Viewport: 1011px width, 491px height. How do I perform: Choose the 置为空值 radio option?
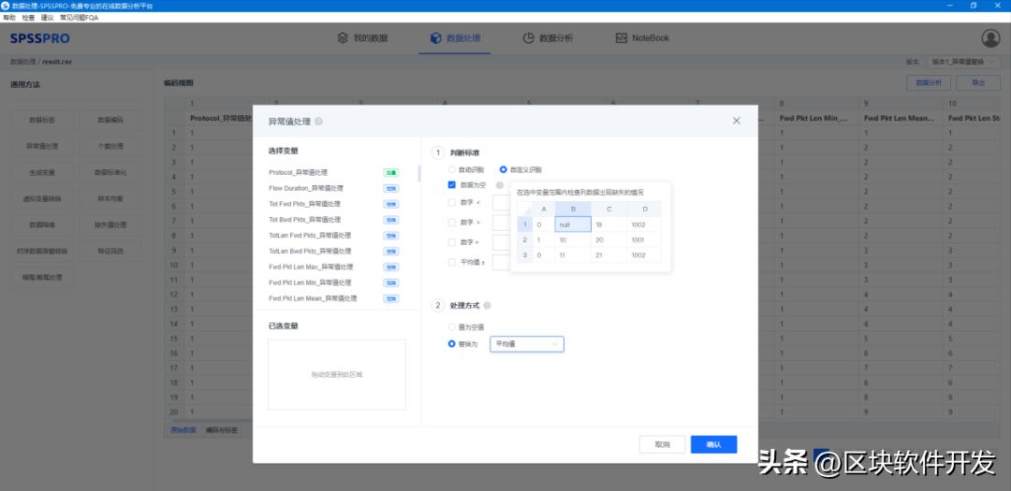452,327
